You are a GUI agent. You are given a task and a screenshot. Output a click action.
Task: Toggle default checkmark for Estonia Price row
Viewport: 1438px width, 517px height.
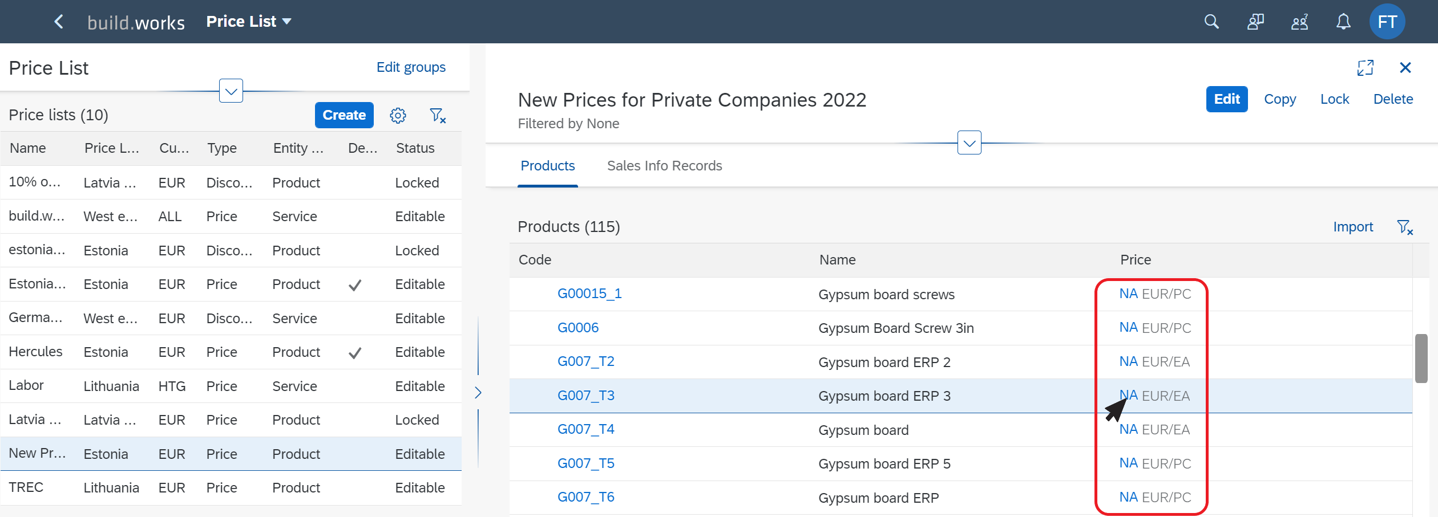click(355, 285)
